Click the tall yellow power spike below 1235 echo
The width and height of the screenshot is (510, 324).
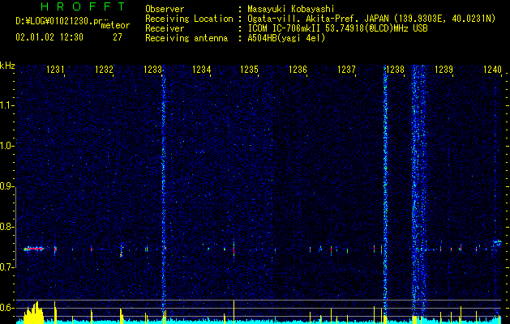point(234,312)
